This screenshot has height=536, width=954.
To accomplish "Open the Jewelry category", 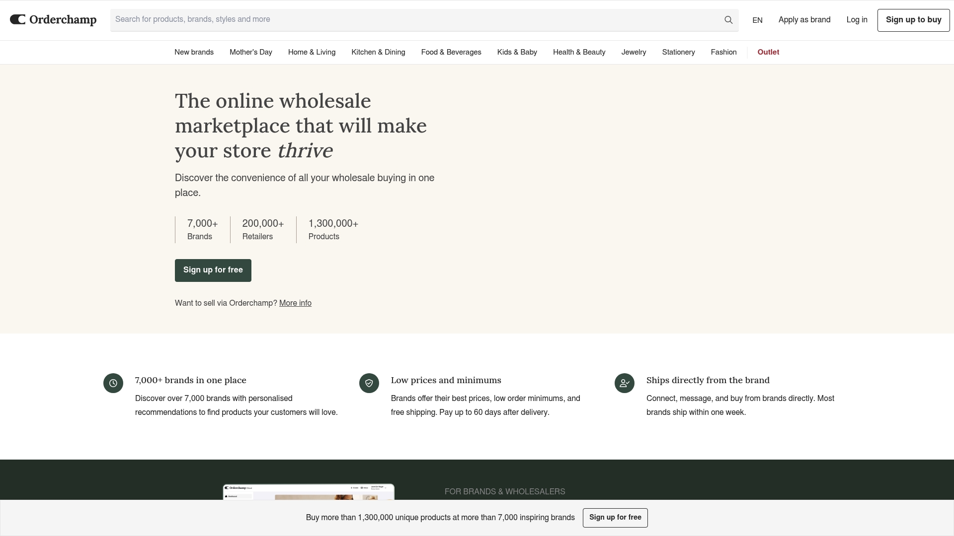I will (634, 52).
